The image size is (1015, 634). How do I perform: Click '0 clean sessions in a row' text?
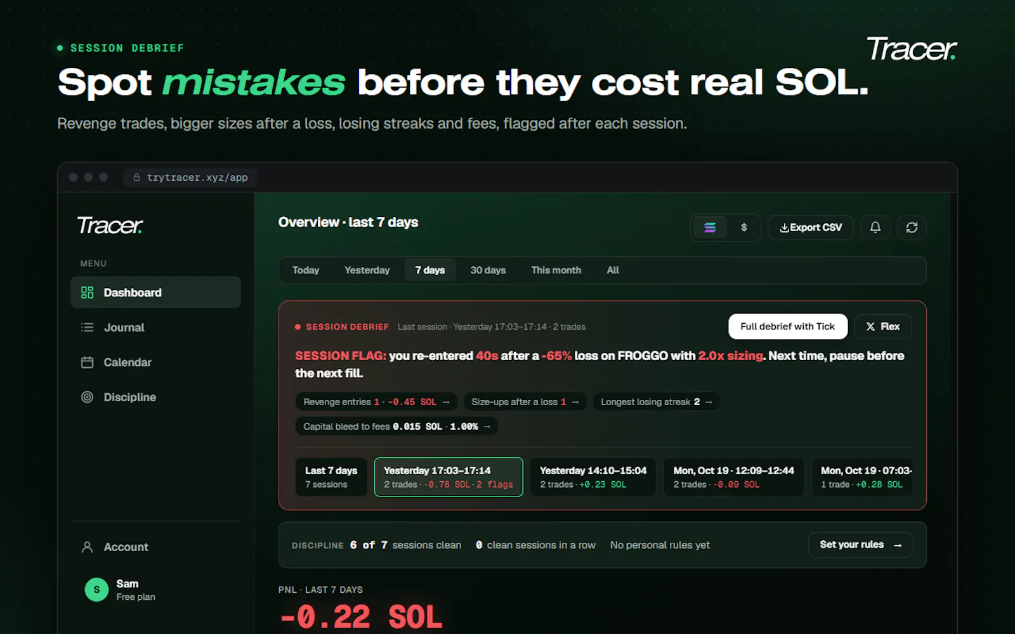pyautogui.click(x=535, y=545)
